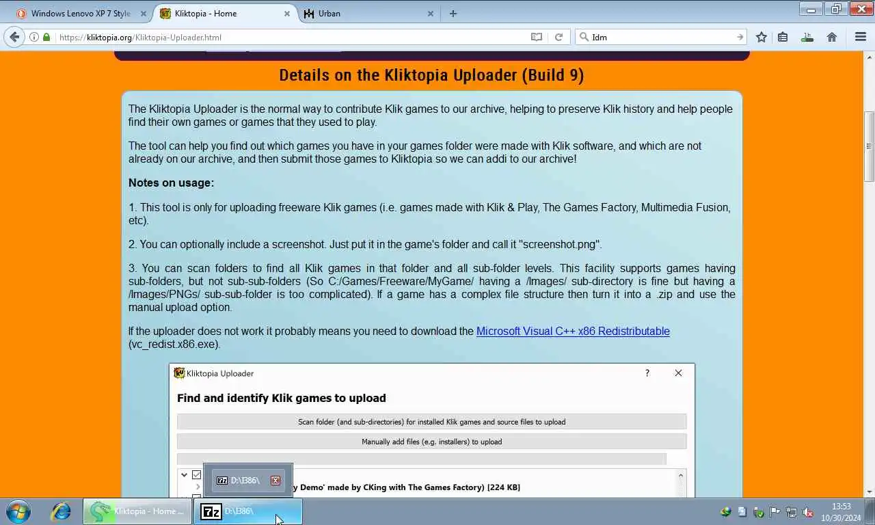The height and width of the screenshot is (525, 875).
Task: Click the X close button in Uploader screenshot
Action: [x=678, y=373]
